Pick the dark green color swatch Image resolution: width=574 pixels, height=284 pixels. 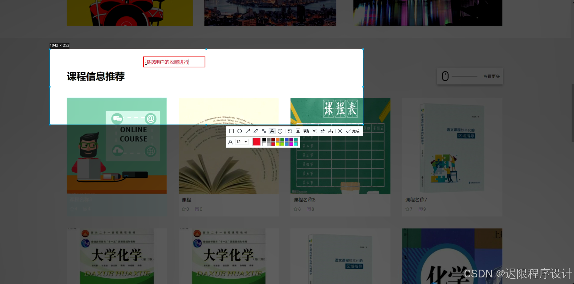[x=282, y=140]
